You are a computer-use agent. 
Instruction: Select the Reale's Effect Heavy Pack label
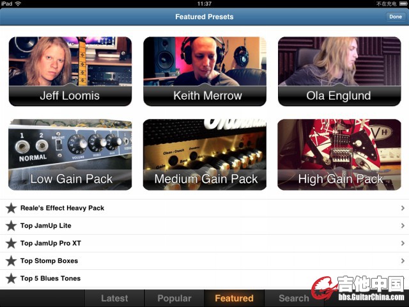pos(62,208)
